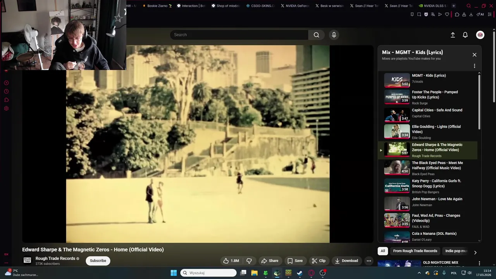Viewport: 496px width, 279px height.
Task: Open options for OLD NIGHTCORE MIX video
Action: click(479, 263)
